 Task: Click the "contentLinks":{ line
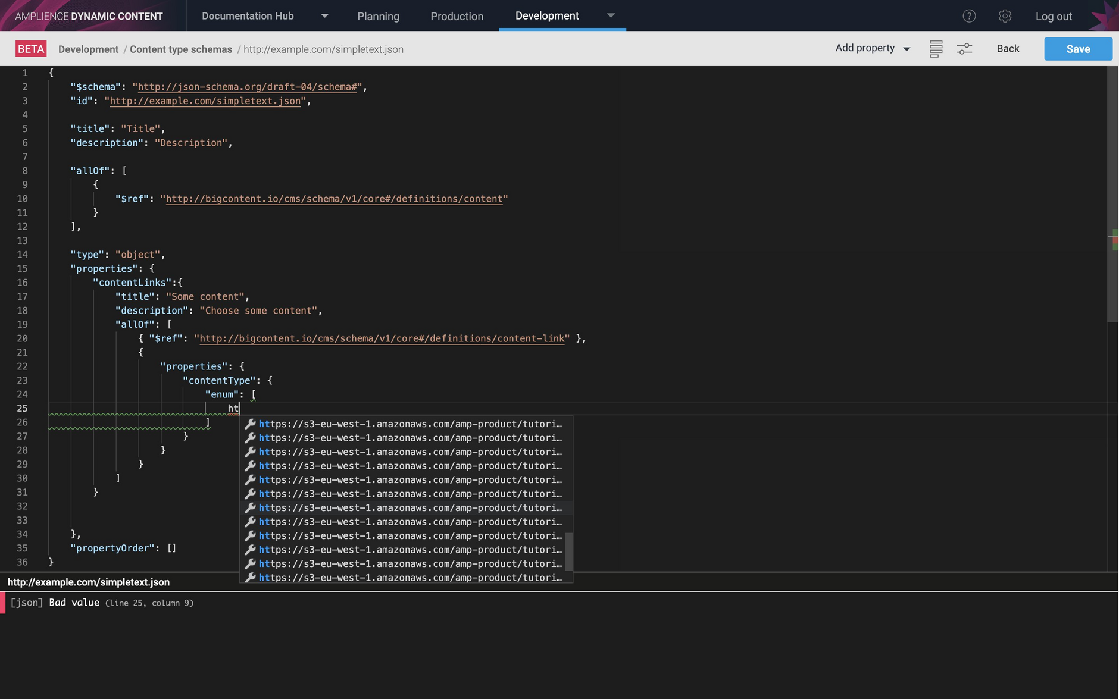(137, 283)
